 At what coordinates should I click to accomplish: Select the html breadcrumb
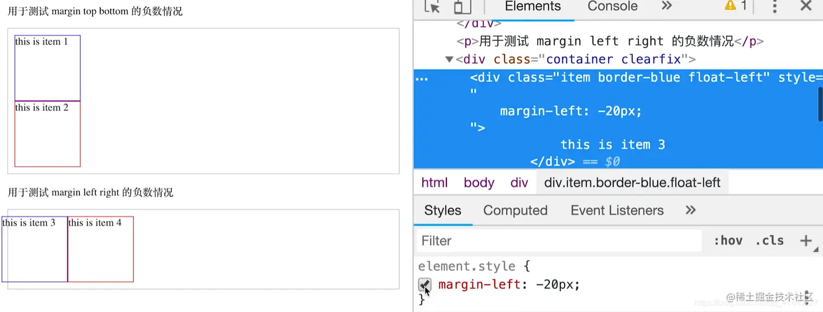tap(434, 183)
